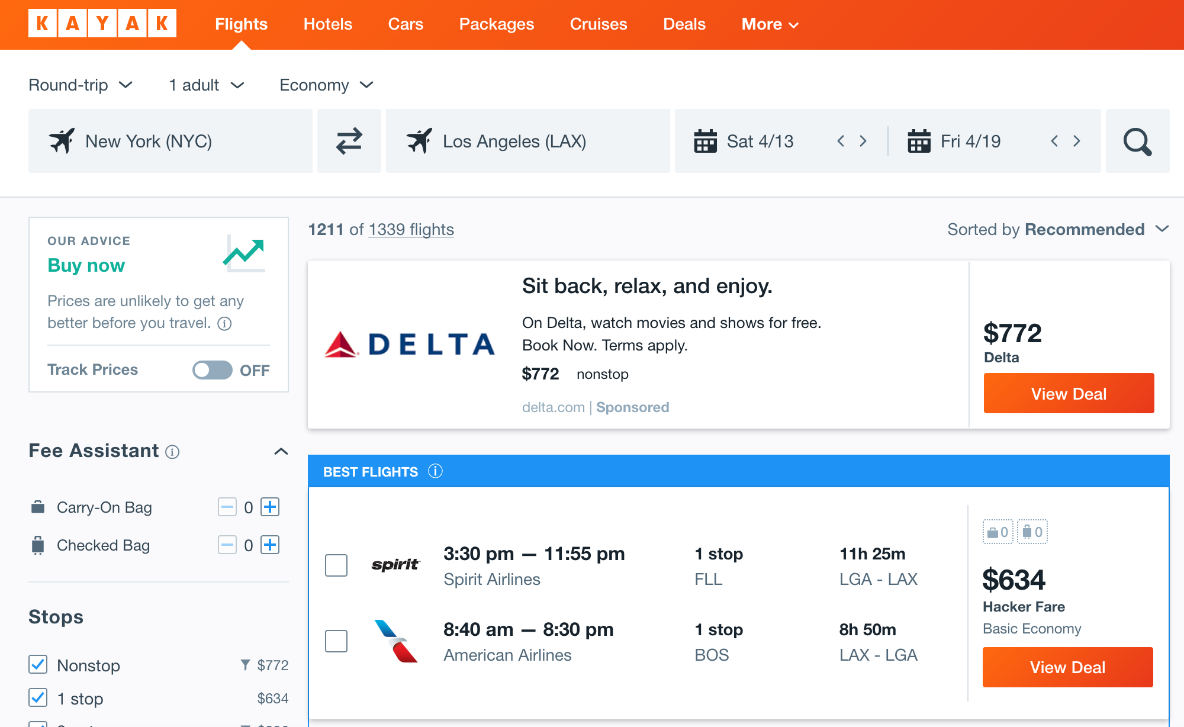Click View Deal on the Delta offer

point(1068,393)
